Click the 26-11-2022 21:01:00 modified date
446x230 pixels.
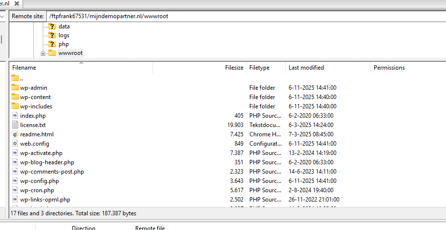(314, 200)
